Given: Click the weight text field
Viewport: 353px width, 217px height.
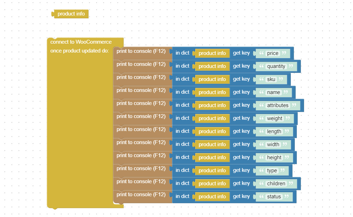Looking at the screenshot, I should (x=274, y=118).
